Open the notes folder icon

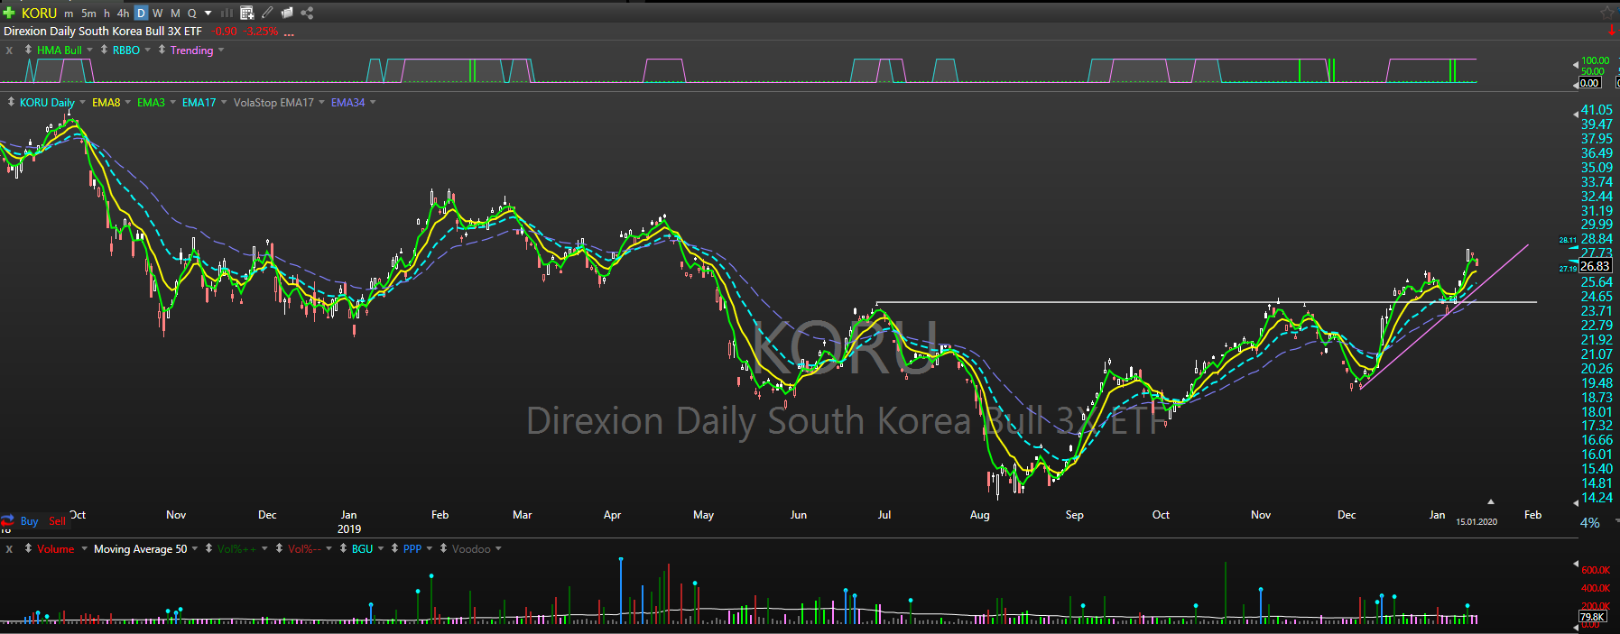point(287,13)
